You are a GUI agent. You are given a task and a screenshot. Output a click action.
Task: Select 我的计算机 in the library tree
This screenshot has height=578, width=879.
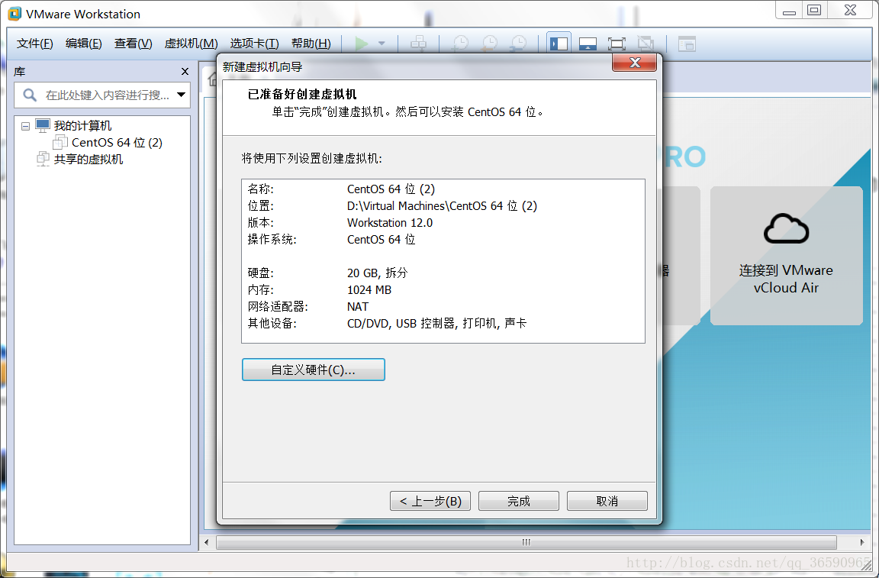tap(82, 126)
